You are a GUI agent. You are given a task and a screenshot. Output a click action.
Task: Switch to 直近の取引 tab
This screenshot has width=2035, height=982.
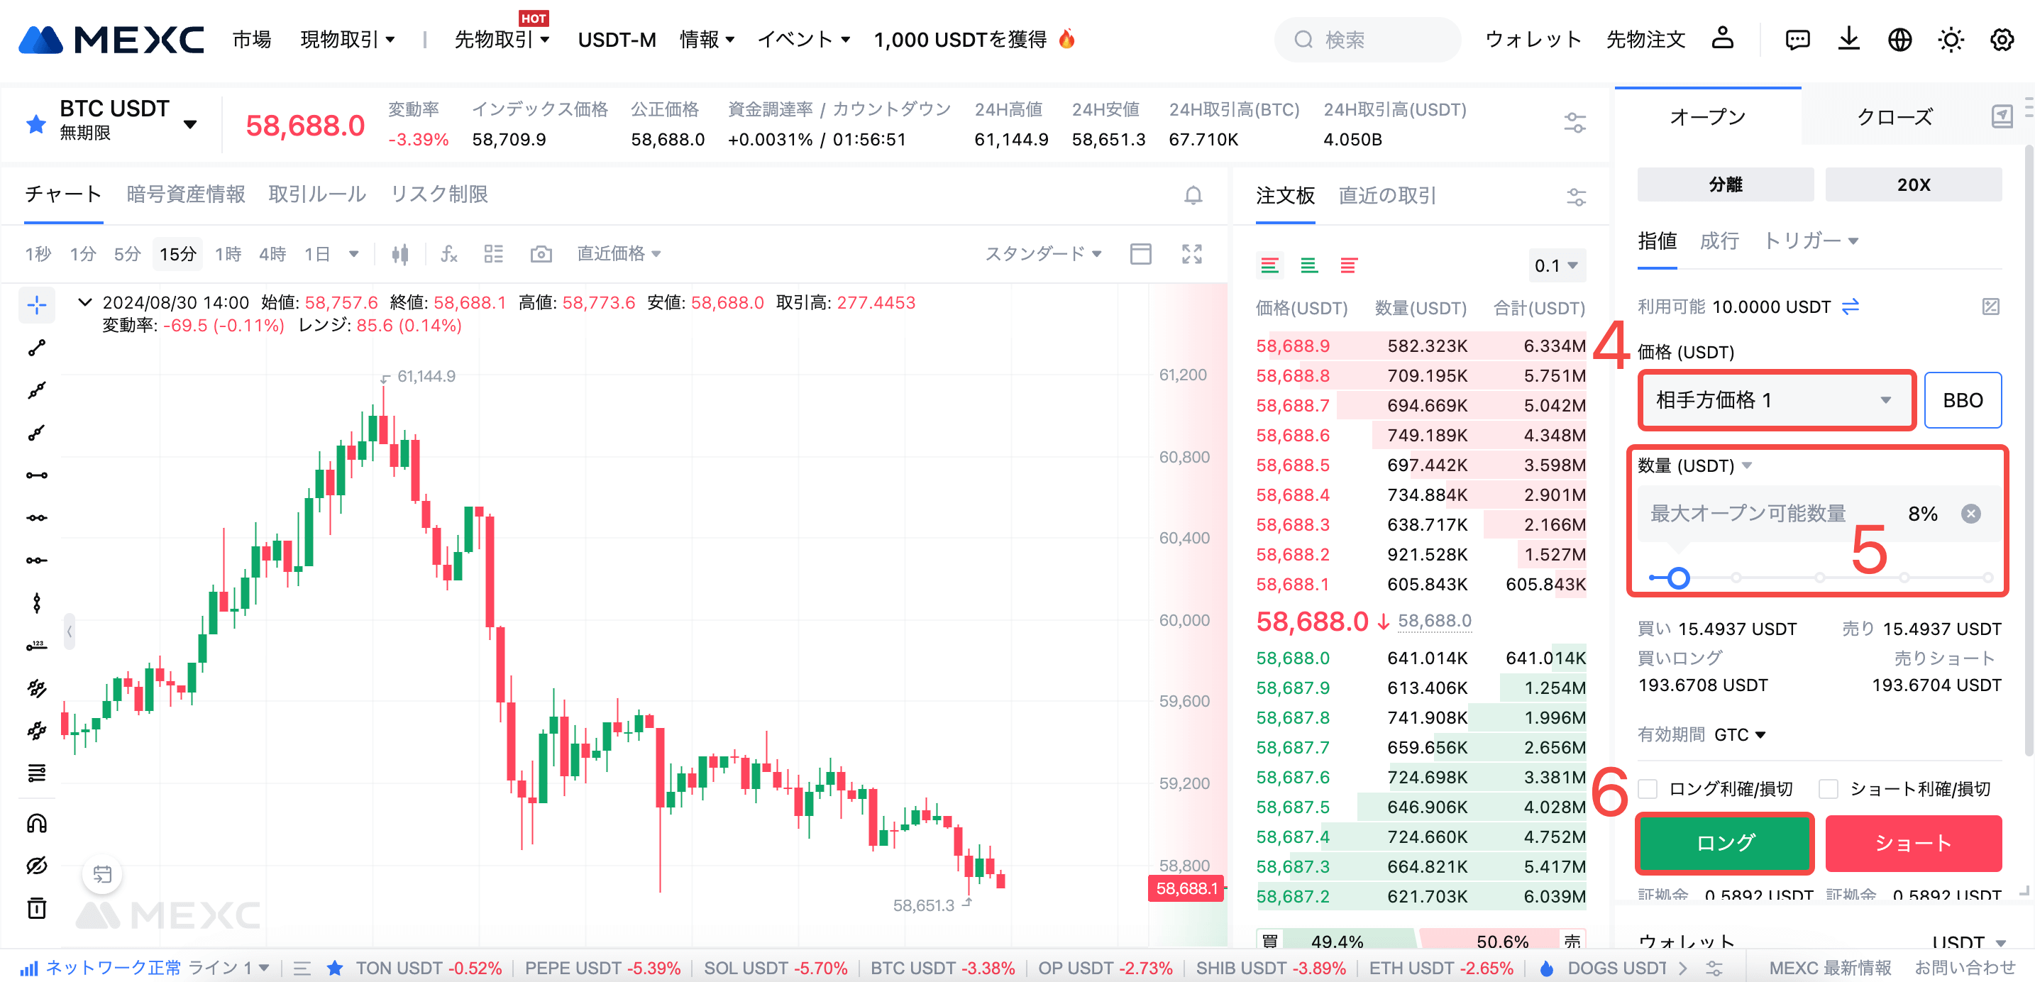coord(1387,196)
